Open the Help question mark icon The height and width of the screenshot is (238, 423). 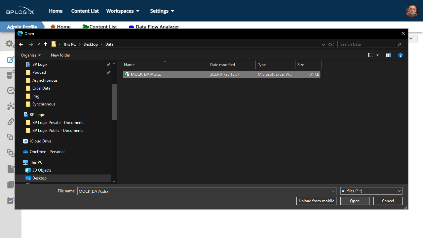pos(401,55)
